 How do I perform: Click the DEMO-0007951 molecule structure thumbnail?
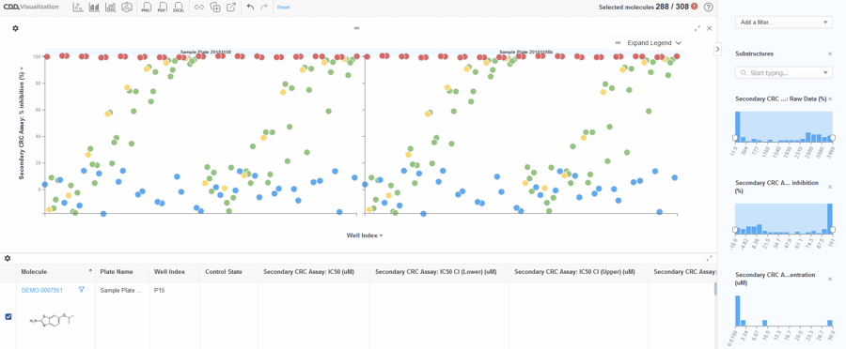point(53,320)
